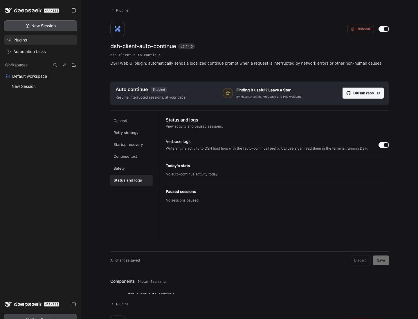The width and height of the screenshot is (418, 319).
Task: Open the General settings tab
Action: coord(131,121)
